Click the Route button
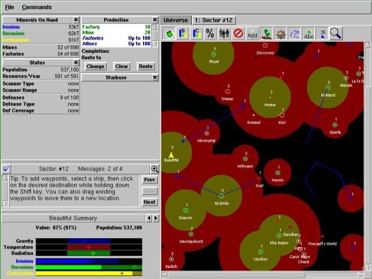Screen dimensions: 372x279 click(146, 66)
